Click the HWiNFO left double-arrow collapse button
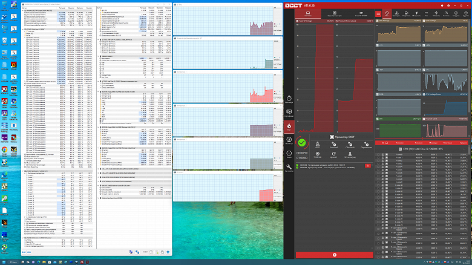The width and height of the screenshot is (472, 265). (x=24, y=252)
